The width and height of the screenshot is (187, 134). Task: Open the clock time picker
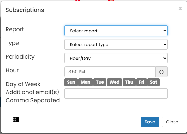coord(161,72)
